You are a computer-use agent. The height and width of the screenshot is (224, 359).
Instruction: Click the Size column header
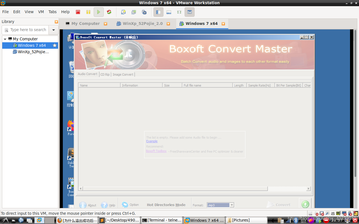[172, 85]
